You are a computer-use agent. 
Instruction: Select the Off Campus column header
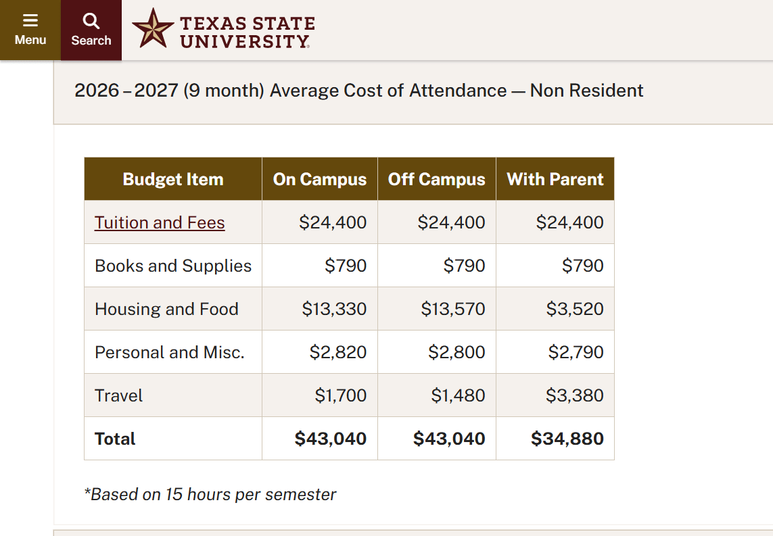coord(436,178)
